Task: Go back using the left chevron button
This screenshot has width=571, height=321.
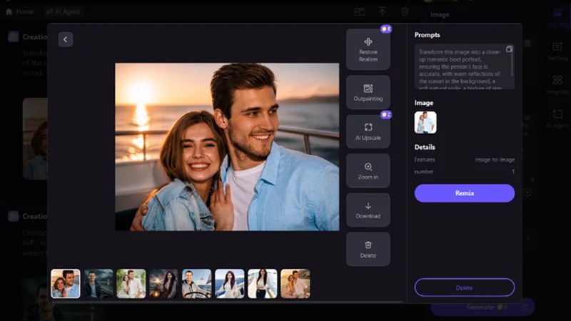Action: coord(66,39)
